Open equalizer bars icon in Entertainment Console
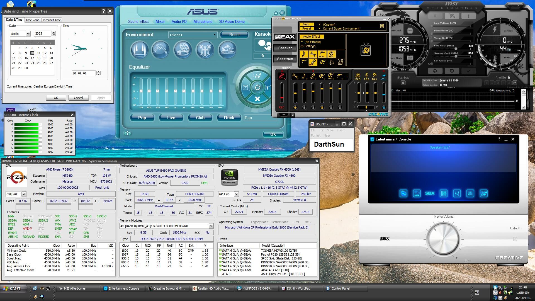Image resolution: width=535 pixels, height=301 pixels. tap(443, 193)
